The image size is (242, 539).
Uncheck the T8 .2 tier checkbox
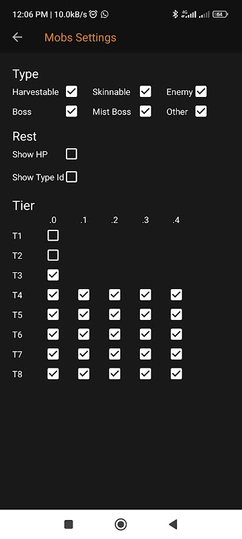click(114, 374)
